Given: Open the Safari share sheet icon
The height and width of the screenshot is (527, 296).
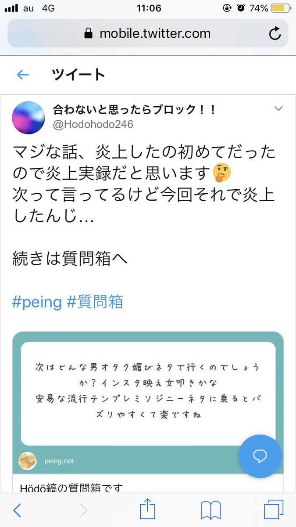Looking at the screenshot, I should pyautogui.click(x=148, y=509).
